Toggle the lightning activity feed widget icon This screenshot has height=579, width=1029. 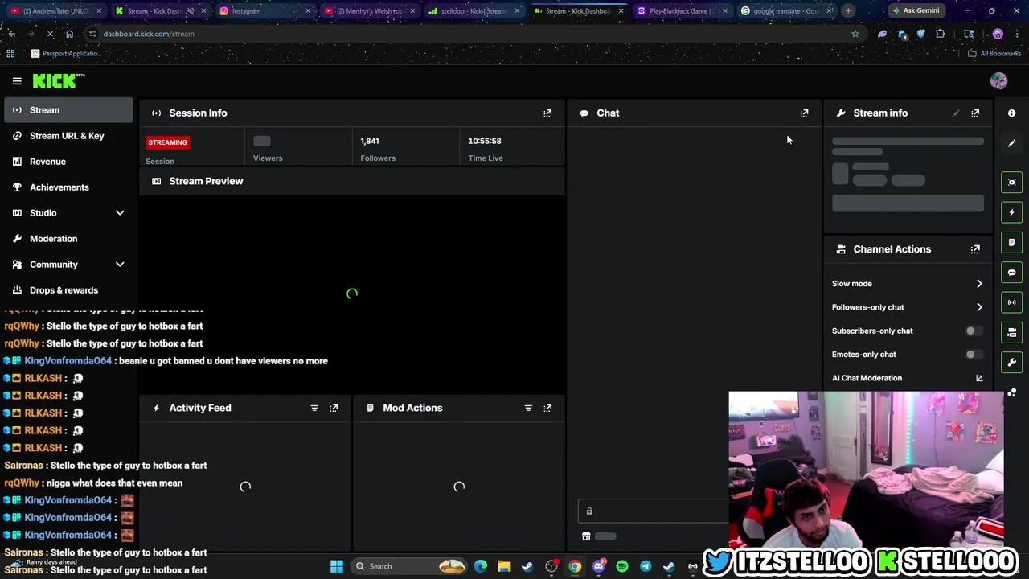coord(1012,212)
